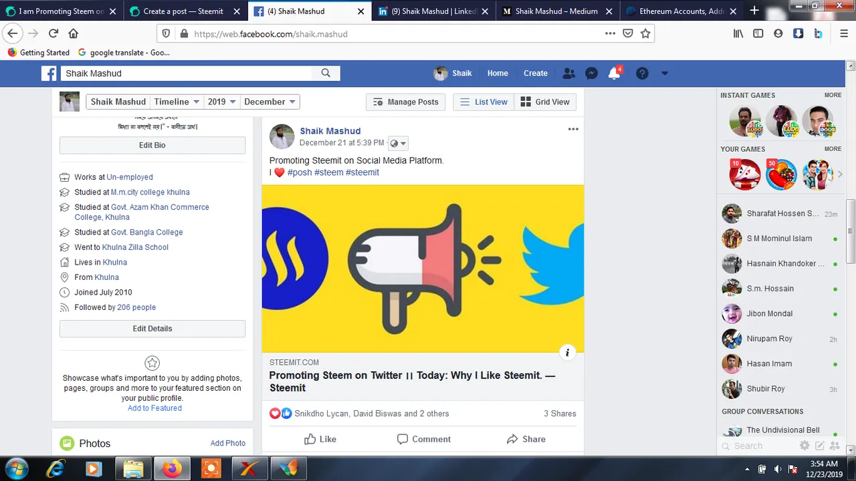Click the chat Search field

pyautogui.click(x=759, y=446)
